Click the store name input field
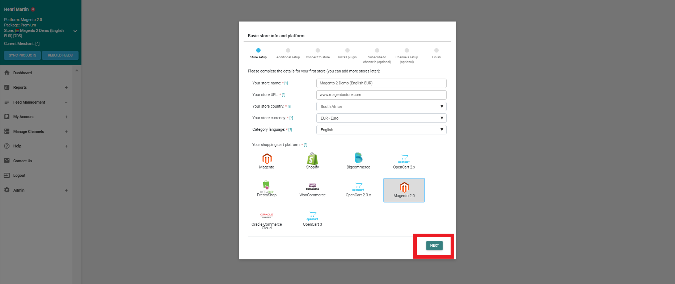The height and width of the screenshot is (284, 675). (x=381, y=83)
